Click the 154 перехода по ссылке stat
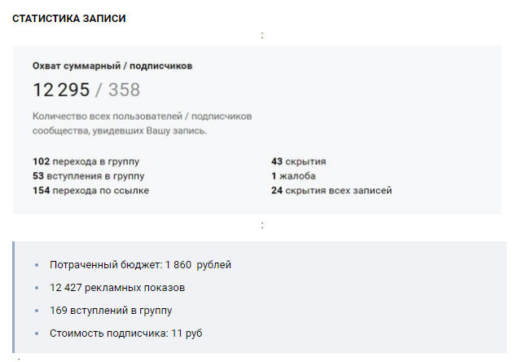This screenshot has width=514, height=362. click(x=90, y=190)
